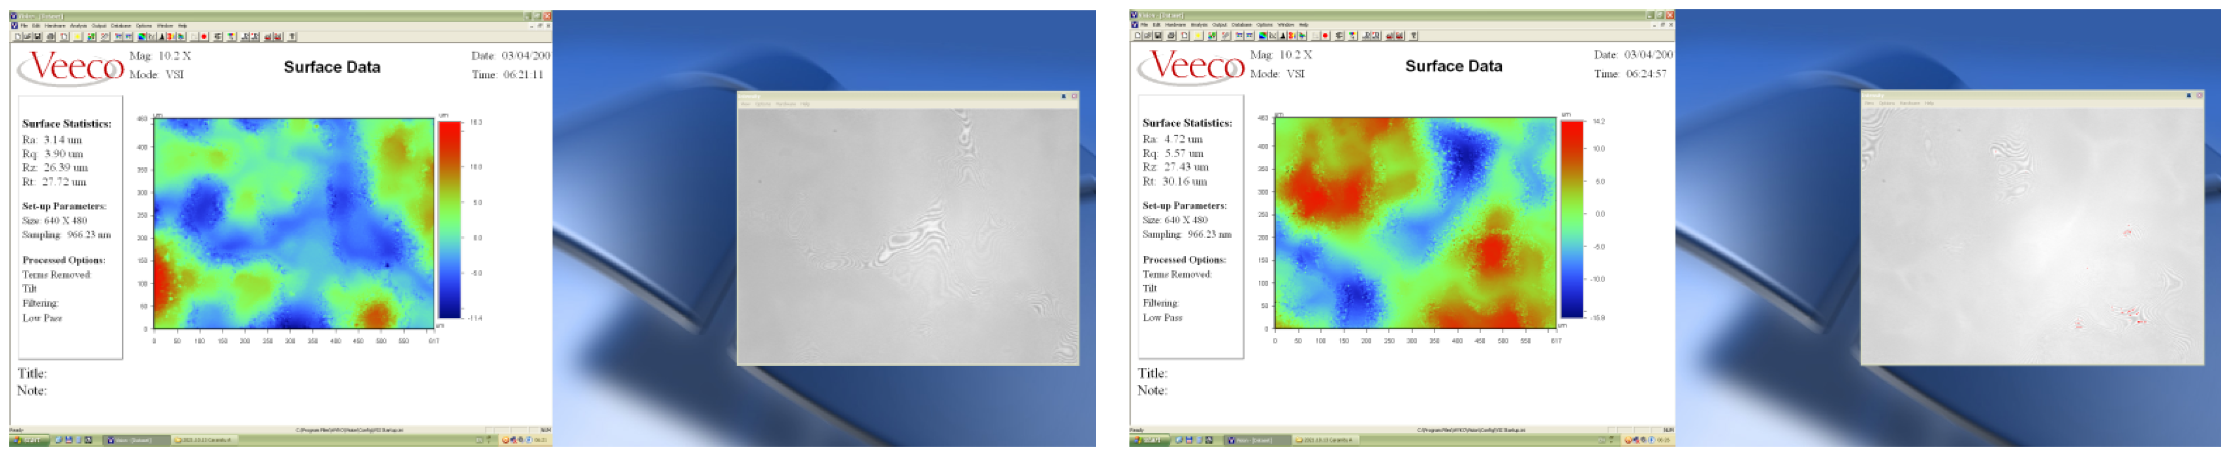Click 'Sampling: 966.23 nm' in right window

click(x=1187, y=234)
